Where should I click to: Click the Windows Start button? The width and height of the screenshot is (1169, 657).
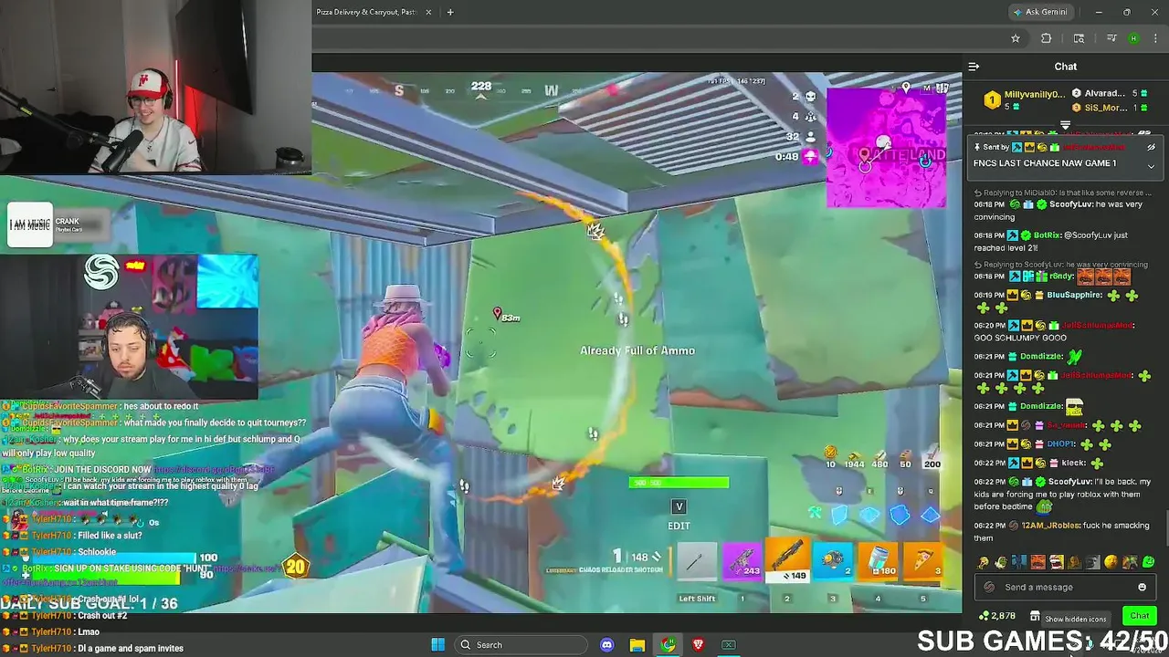point(437,645)
